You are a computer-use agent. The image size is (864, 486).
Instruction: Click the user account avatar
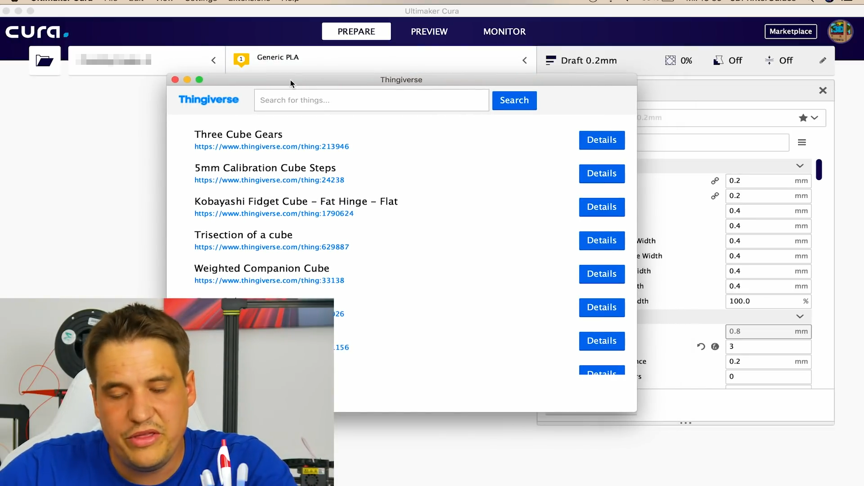pos(840,31)
